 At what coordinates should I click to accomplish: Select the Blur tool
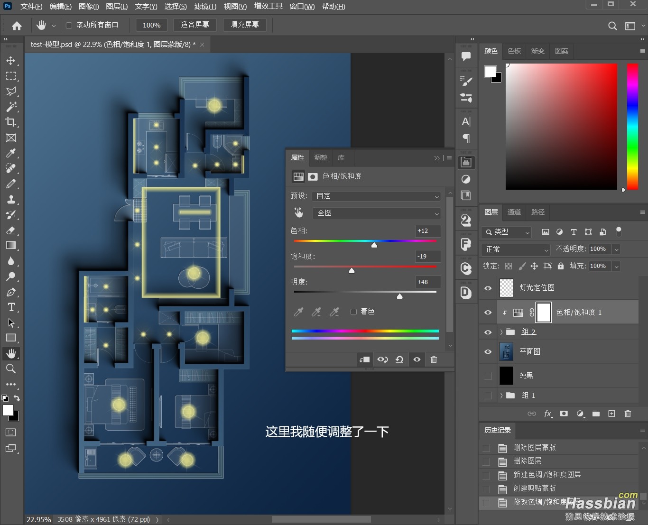coord(11,261)
